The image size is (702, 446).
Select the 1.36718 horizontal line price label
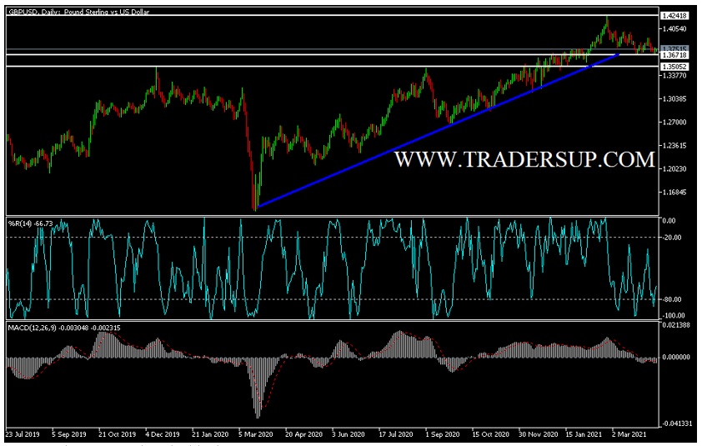click(x=674, y=55)
